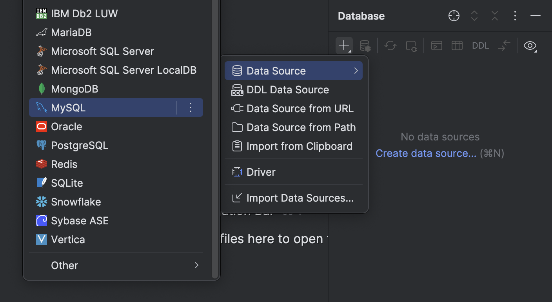Click the Create data source link
This screenshot has height=302, width=552.
pos(426,153)
